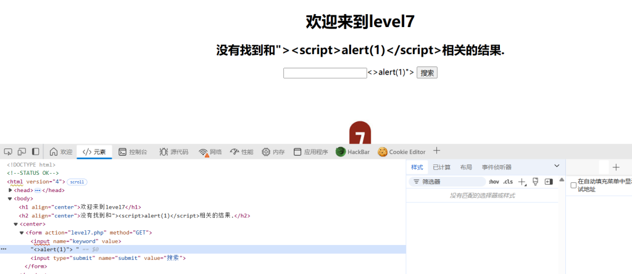Screen dimensions: 632x274
Task: Select the input type="submit" DOM node
Action: [x=108, y=258]
